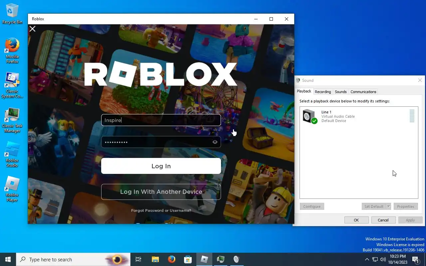The height and width of the screenshot is (266, 426).
Task: Open File Explorer from taskbar
Action: pyautogui.click(x=155, y=259)
